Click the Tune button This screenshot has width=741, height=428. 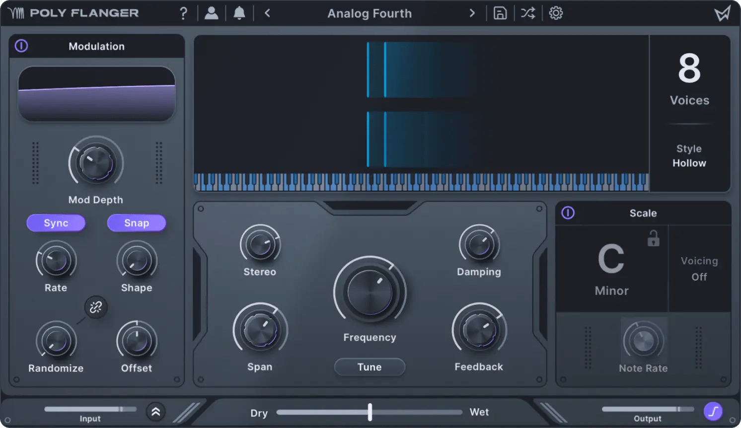(x=370, y=367)
